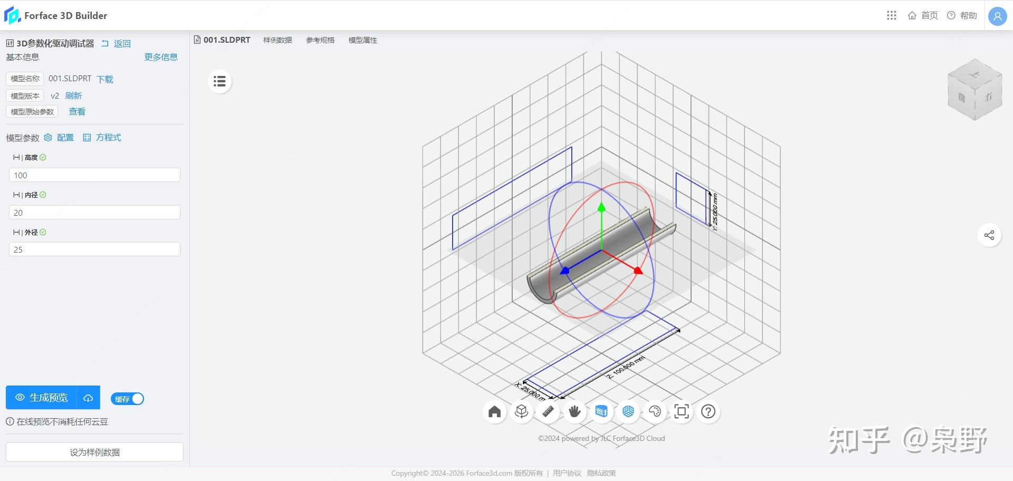Viewport: 1013px width, 481px height.
Task: Click the 外径 input field showing 25
Action: [94, 249]
